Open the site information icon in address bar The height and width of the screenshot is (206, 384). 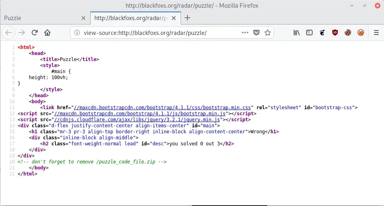pos(77,33)
